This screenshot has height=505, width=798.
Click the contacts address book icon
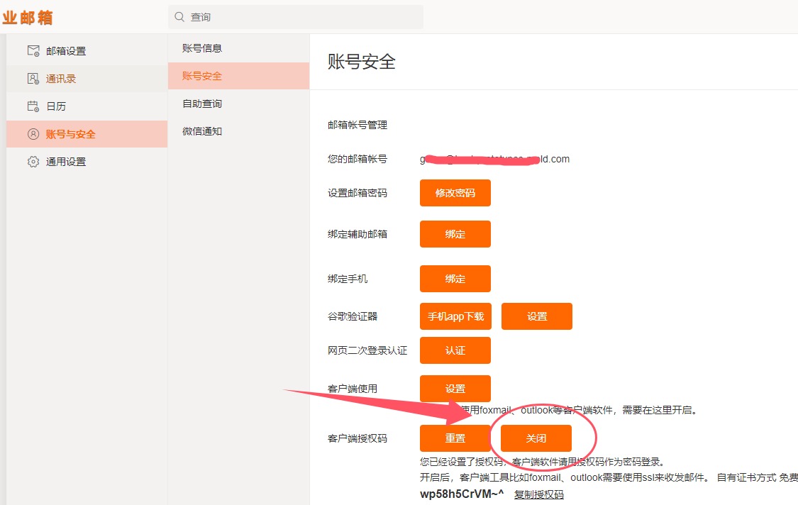(x=33, y=79)
